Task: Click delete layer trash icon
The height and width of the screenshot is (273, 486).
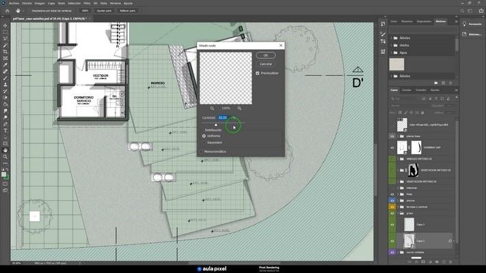Action: (x=450, y=262)
